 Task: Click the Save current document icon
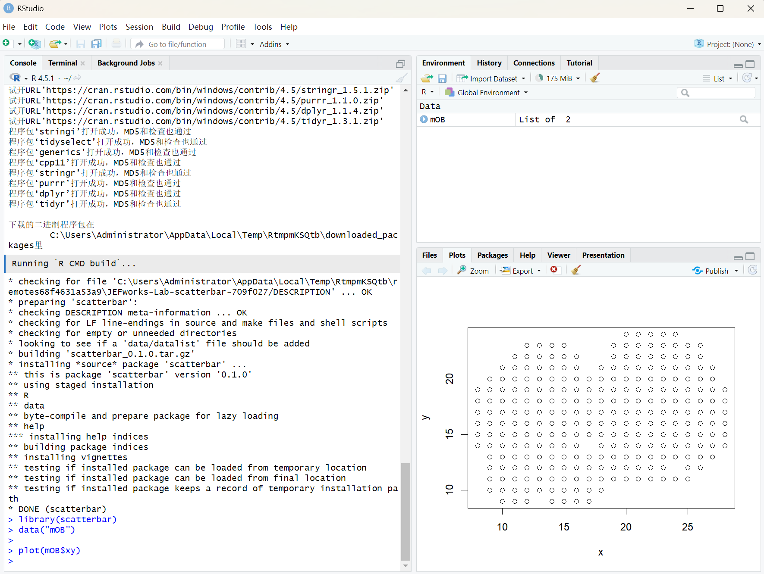point(81,44)
